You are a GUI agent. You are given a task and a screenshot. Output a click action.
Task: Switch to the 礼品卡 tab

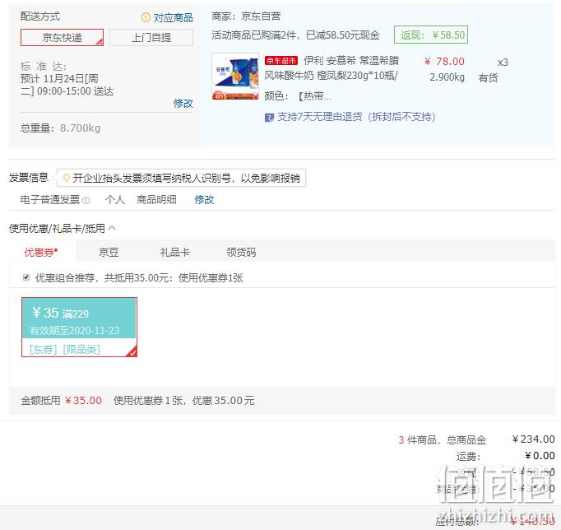coord(174,253)
